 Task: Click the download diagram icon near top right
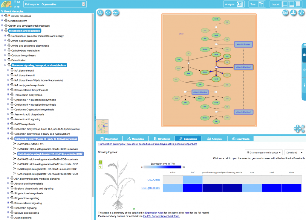pos(293,13)
